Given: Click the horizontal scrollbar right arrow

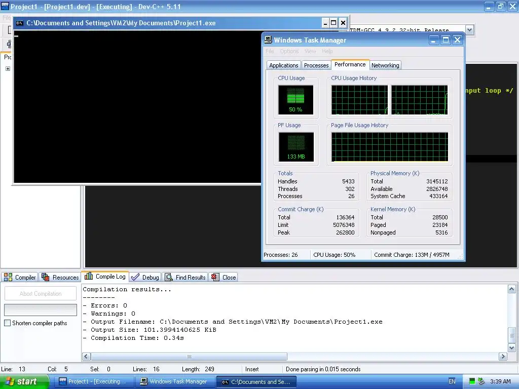Looking at the screenshot, I should [x=503, y=357].
